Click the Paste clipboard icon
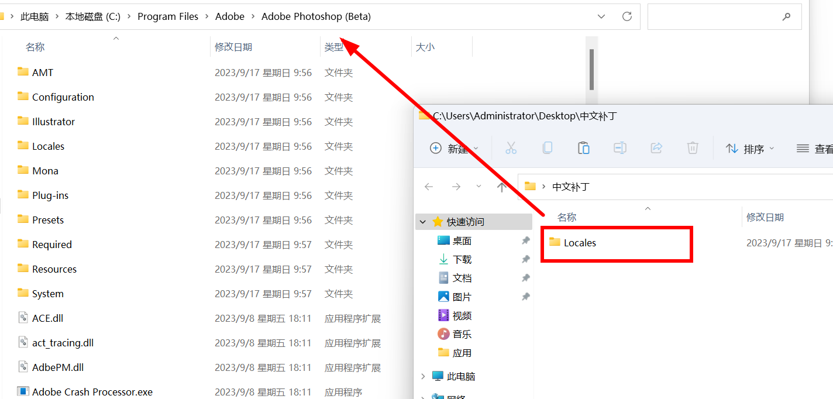The image size is (833, 399). coord(583,149)
